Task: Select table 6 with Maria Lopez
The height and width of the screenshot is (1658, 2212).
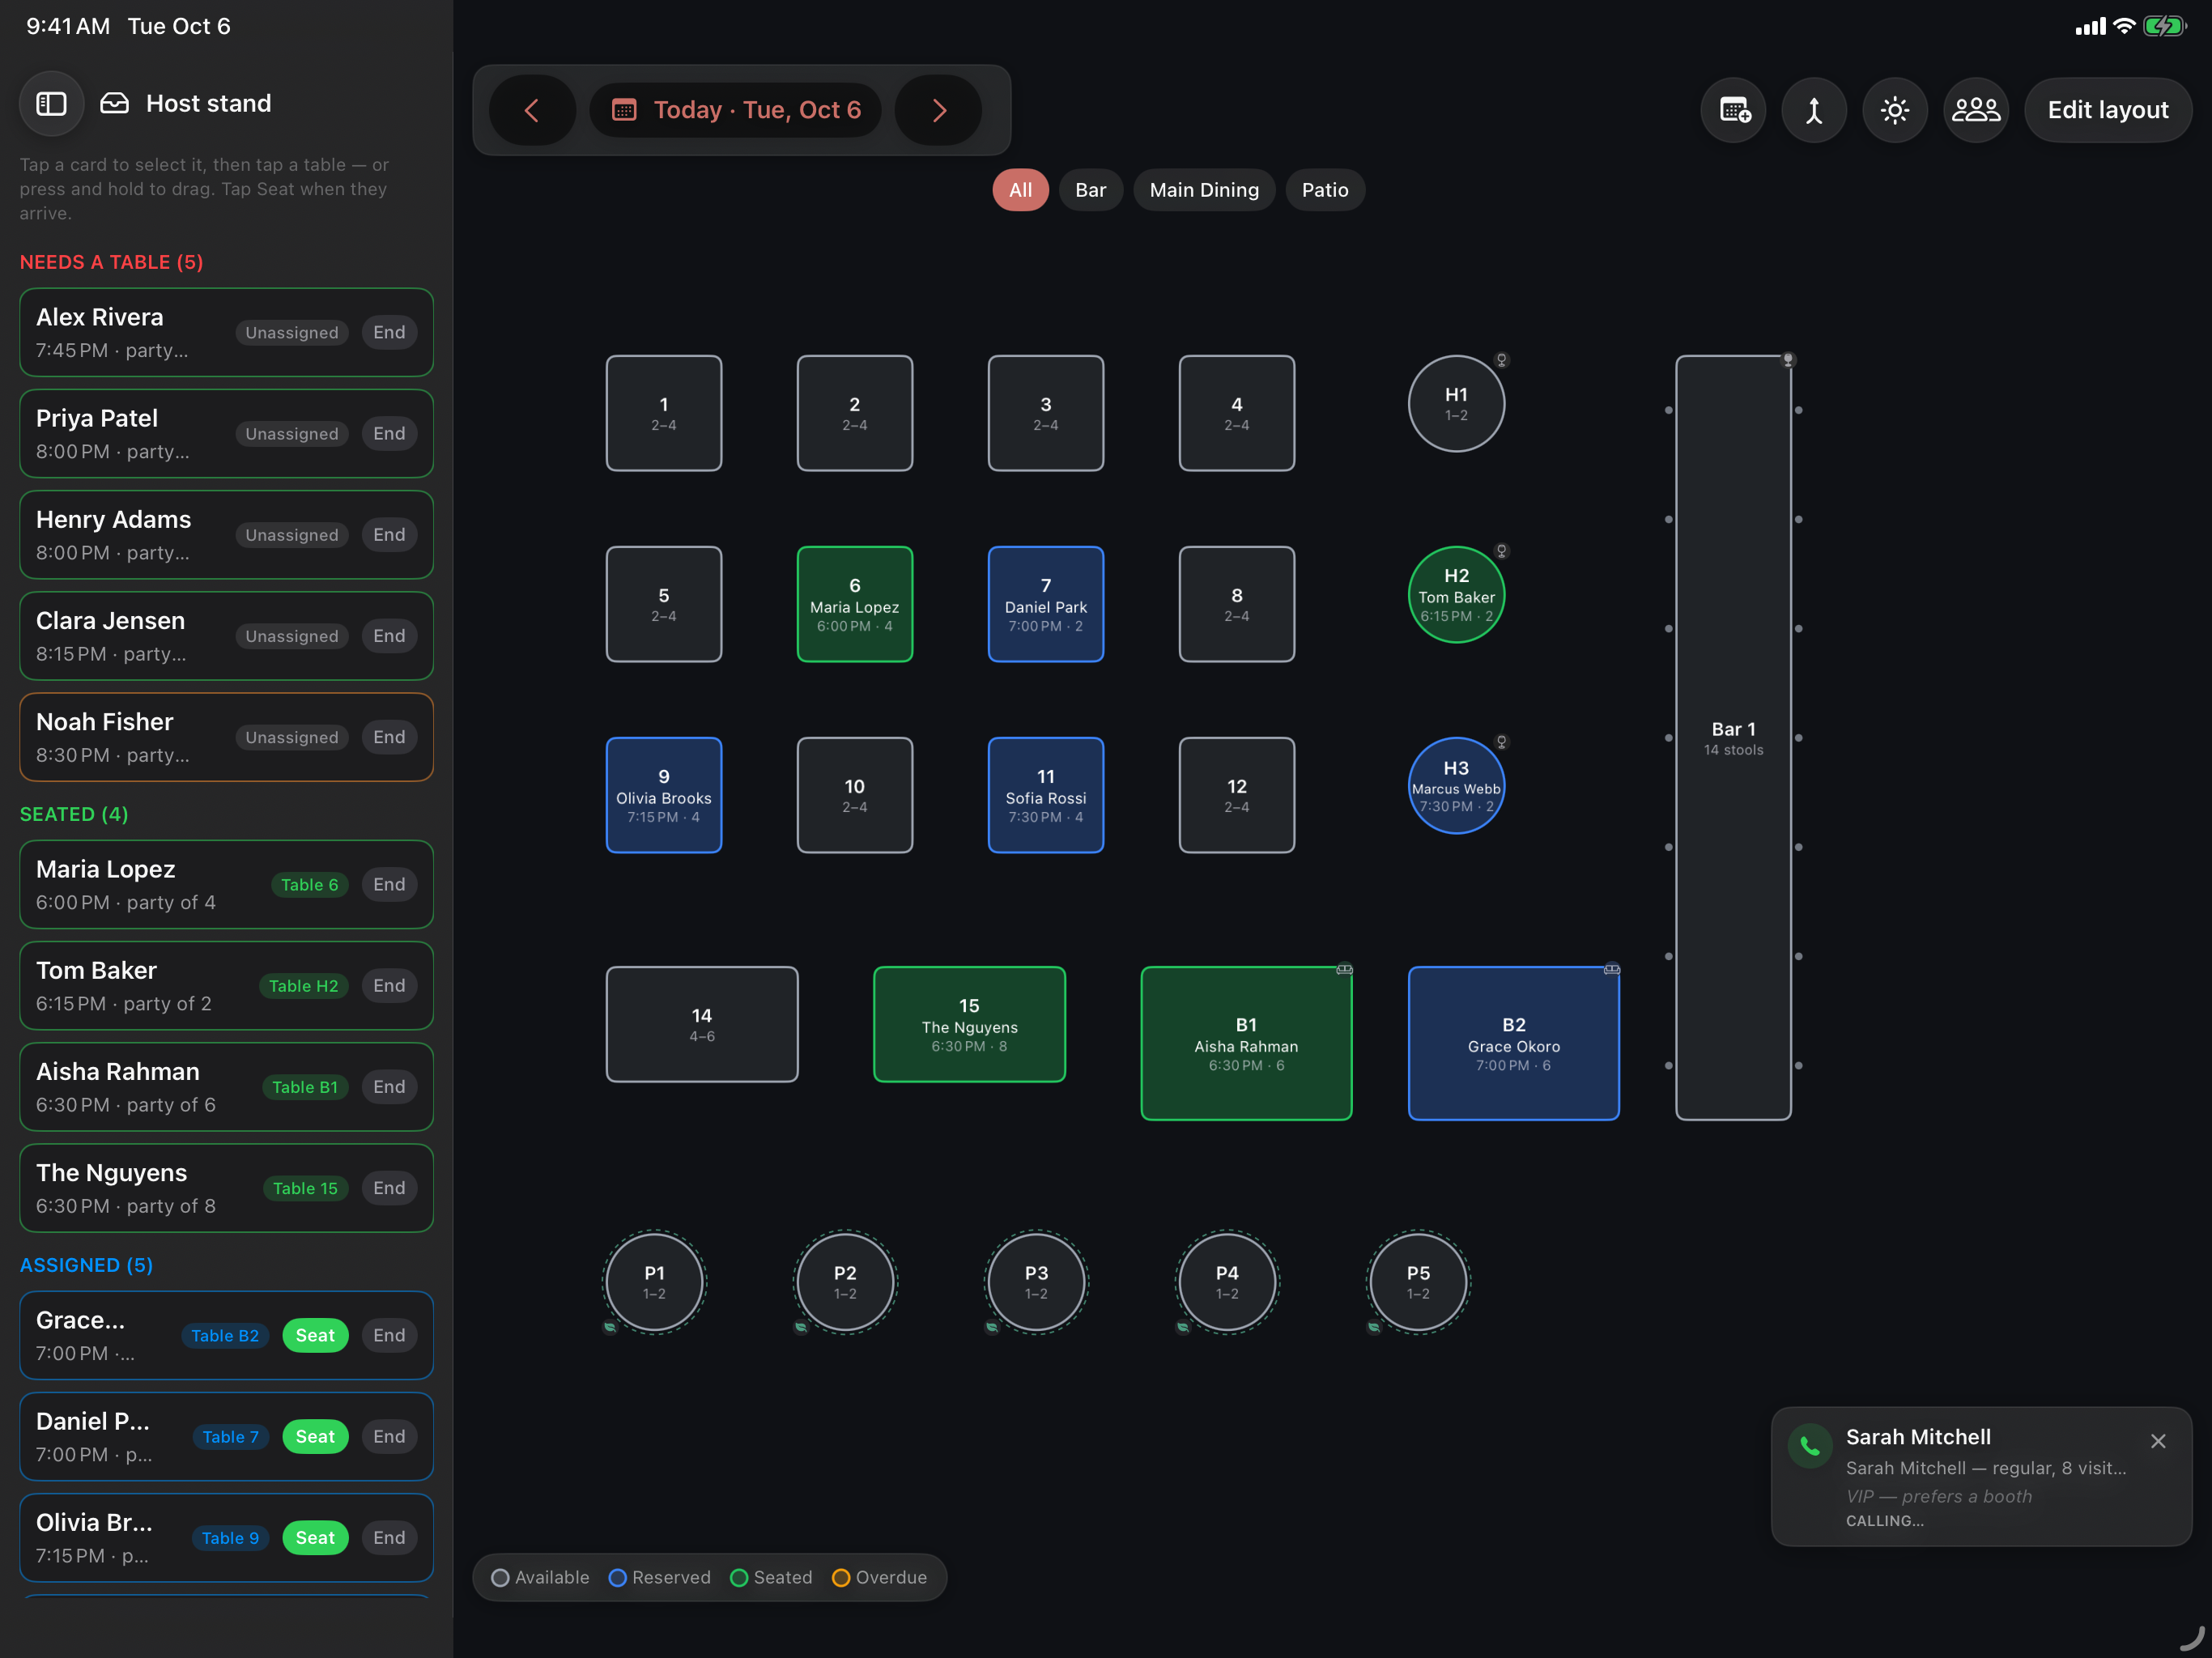Action: 855,604
